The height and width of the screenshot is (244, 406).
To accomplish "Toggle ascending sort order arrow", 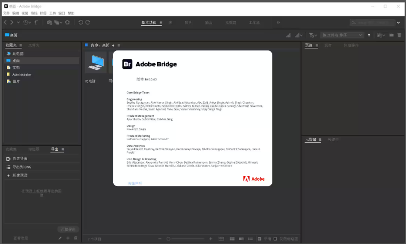I will click(369, 35).
